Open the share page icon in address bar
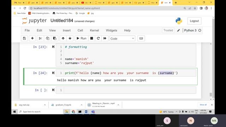This screenshot has height=127, width=226. [x=190, y=8]
